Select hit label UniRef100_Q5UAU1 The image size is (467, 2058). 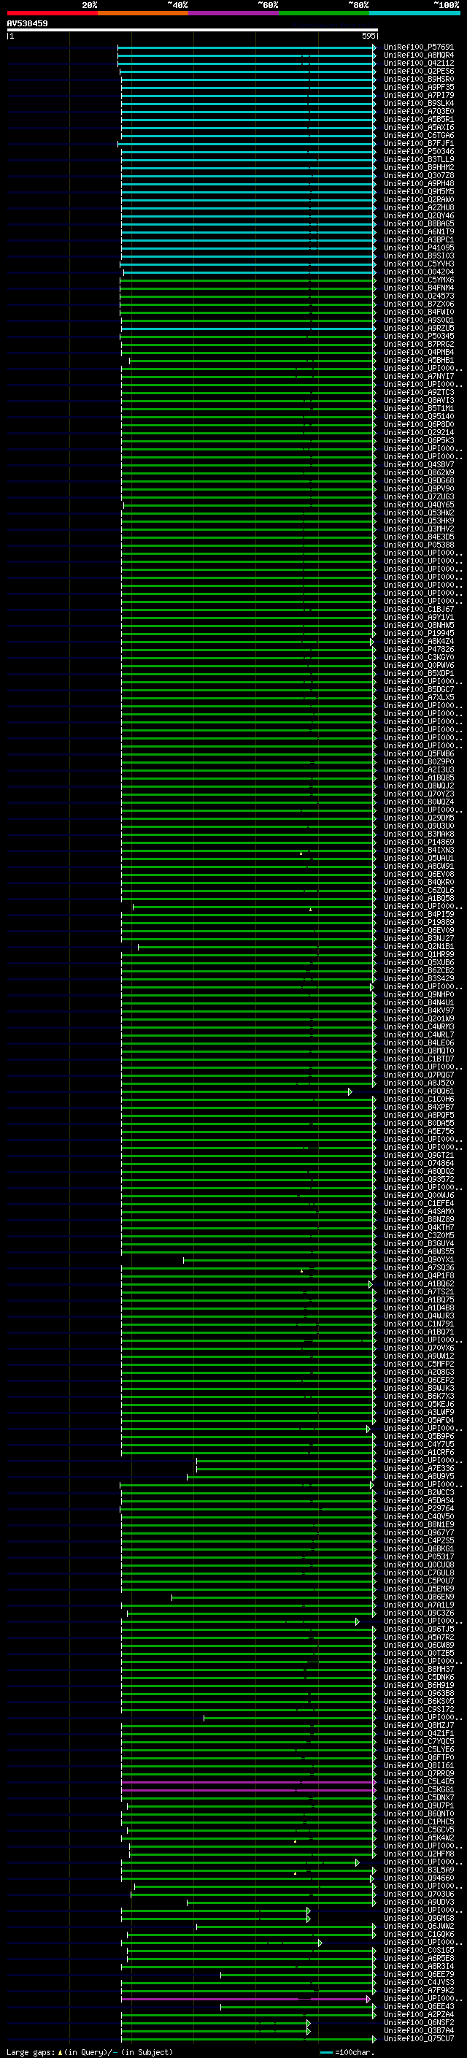[418, 858]
